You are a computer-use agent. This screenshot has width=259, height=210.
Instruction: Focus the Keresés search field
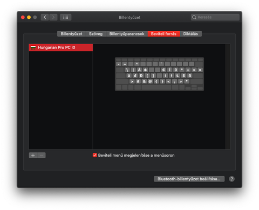pos(215,17)
